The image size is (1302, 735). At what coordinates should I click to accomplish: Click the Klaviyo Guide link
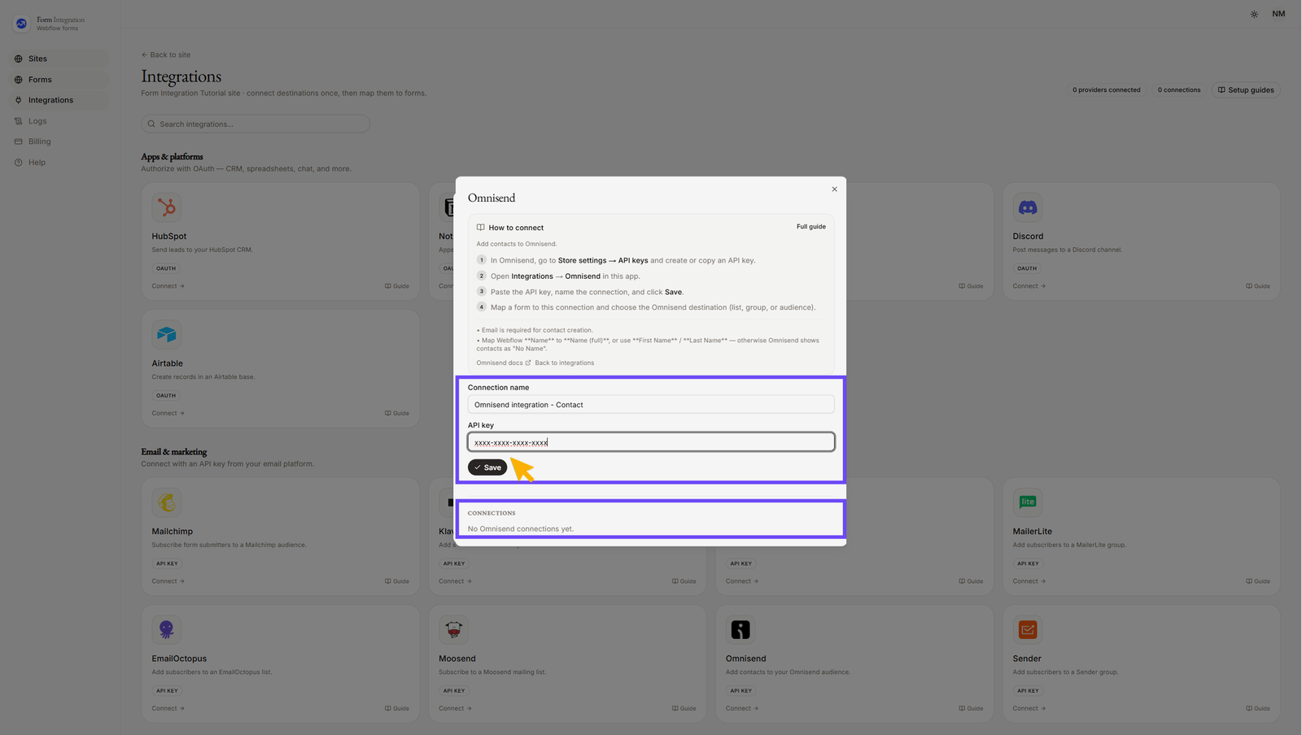(684, 581)
